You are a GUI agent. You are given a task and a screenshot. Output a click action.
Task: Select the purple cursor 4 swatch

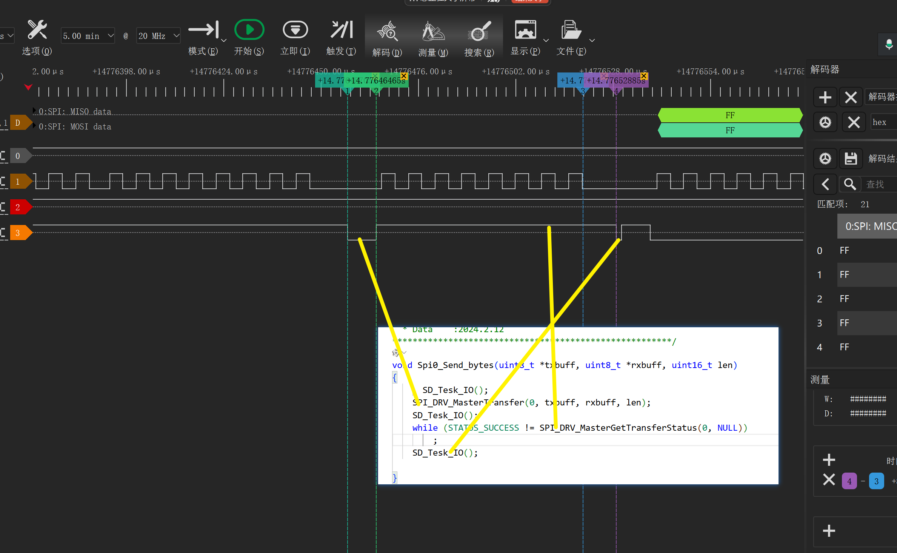pyautogui.click(x=849, y=481)
